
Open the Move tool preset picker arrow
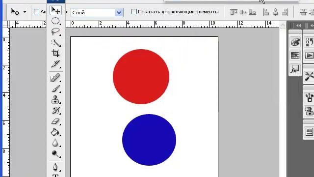pyautogui.click(x=25, y=12)
